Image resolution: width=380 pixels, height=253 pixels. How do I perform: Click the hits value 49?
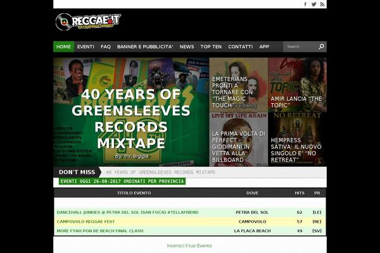[x=300, y=231]
